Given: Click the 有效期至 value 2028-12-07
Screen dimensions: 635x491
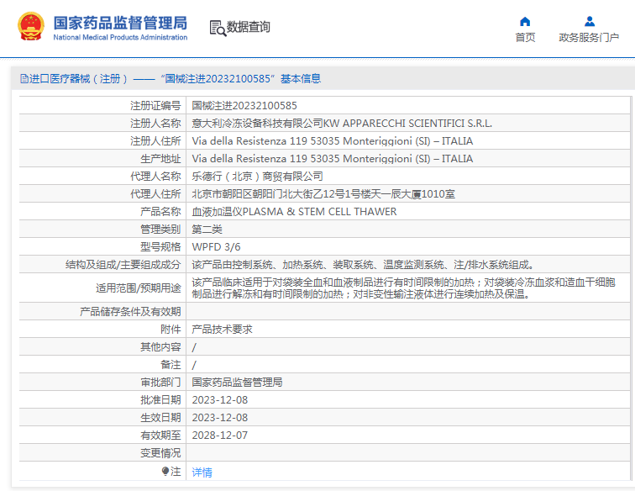Looking at the screenshot, I should coord(219,436).
